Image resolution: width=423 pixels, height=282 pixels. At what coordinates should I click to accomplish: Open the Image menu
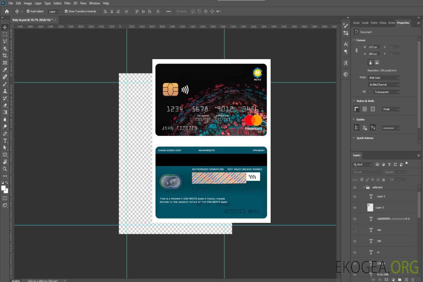28,3
